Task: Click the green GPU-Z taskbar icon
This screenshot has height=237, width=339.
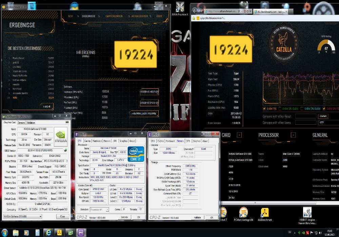Action: pos(70,233)
